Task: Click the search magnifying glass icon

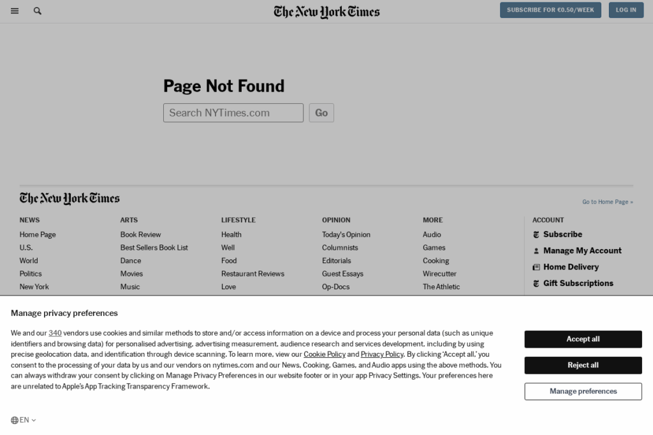Action: tap(37, 11)
